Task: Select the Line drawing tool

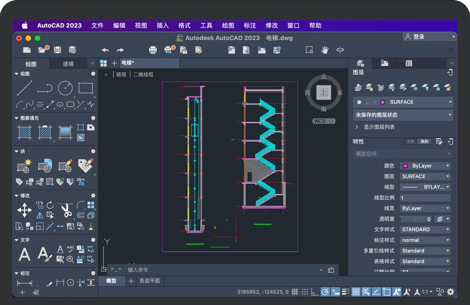Action: click(x=25, y=88)
